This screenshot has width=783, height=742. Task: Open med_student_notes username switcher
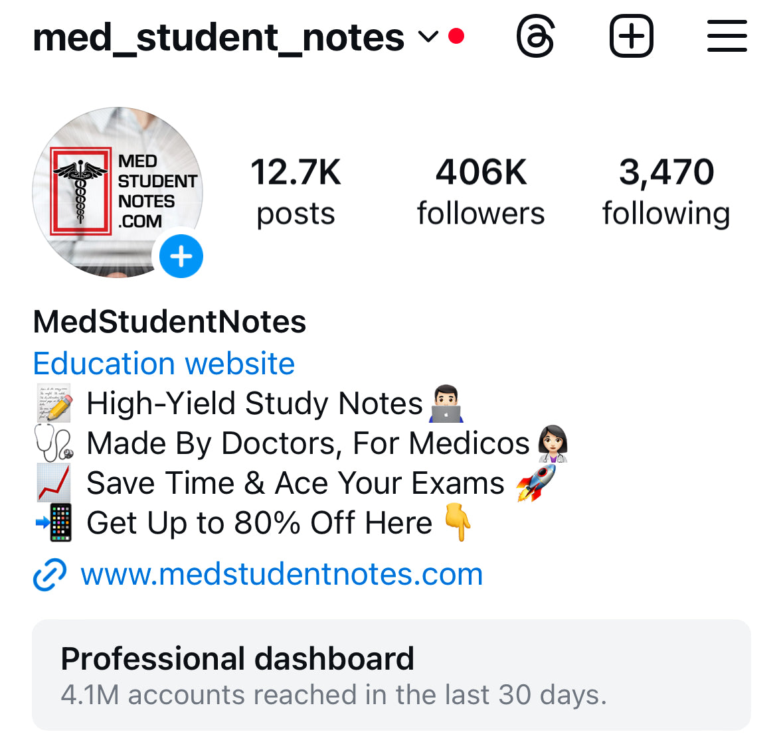pyautogui.click(x=218, y=37)
